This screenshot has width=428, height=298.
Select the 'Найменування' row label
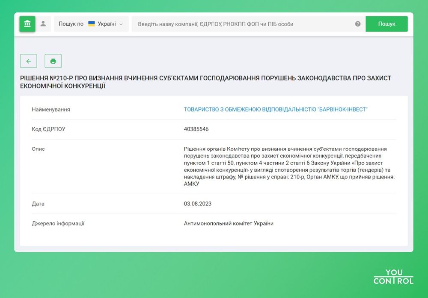(x=51, y=109)
